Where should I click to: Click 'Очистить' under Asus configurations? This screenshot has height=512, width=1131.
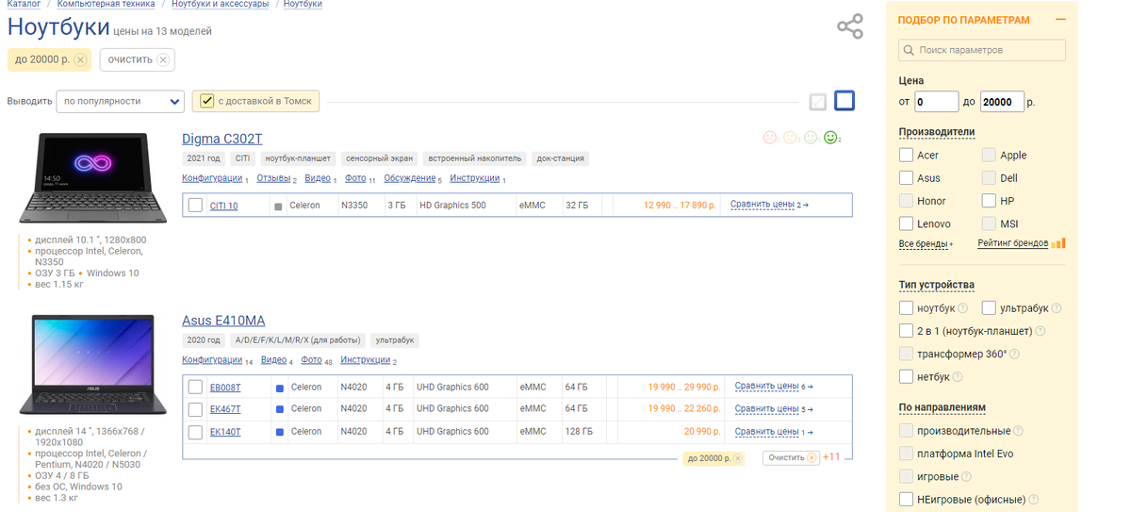click(791, 457)
